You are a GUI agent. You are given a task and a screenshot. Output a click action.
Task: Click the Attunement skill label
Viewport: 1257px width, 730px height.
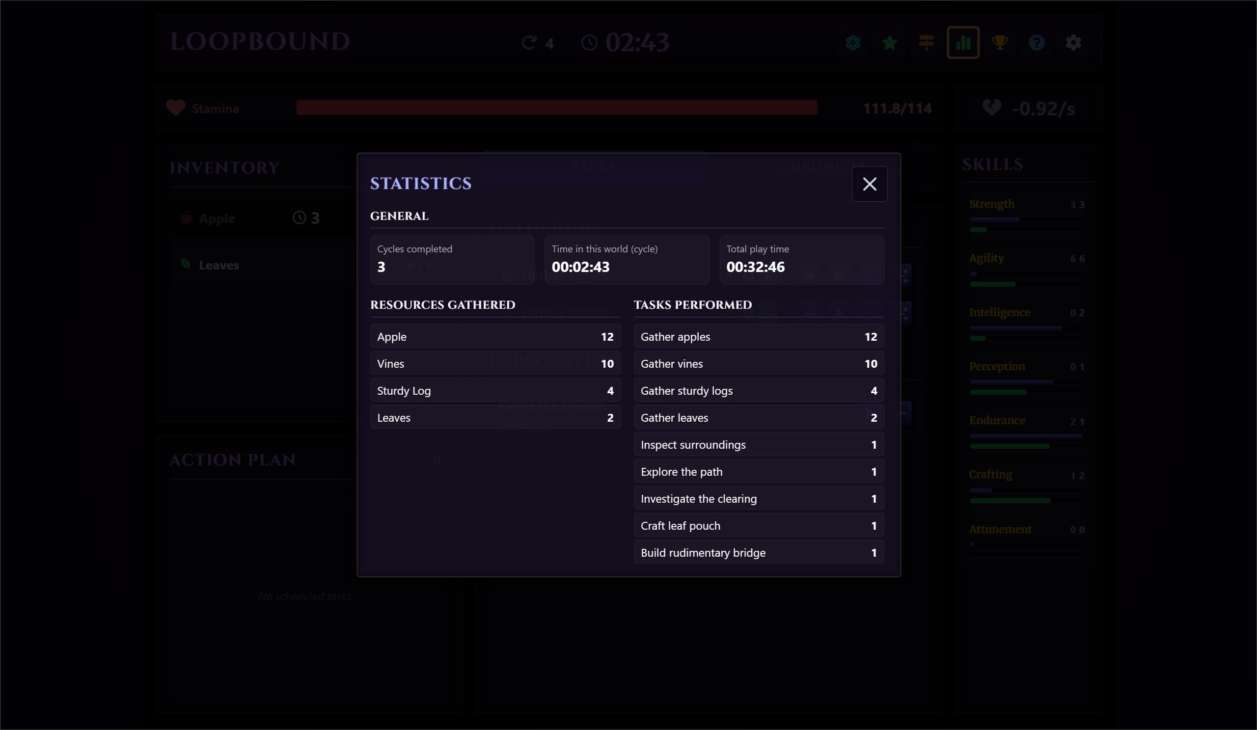1000,529
